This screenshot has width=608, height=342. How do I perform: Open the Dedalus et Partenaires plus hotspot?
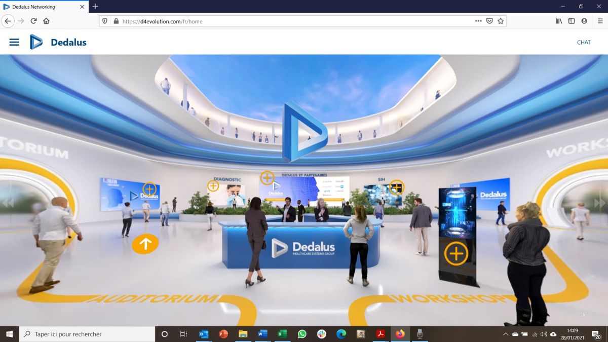[267, 178]
